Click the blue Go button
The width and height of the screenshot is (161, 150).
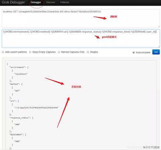(x=156, y=52)
